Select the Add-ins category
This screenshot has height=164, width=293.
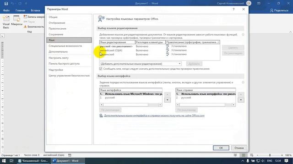click(x=69, y=70)
